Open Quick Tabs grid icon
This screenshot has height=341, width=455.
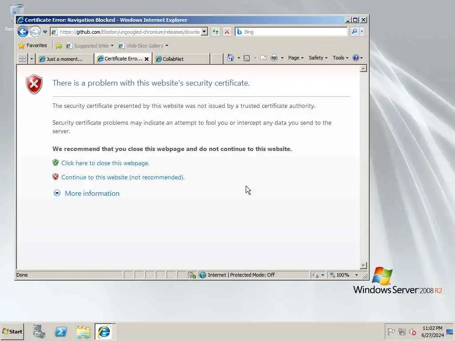(22, 59)
